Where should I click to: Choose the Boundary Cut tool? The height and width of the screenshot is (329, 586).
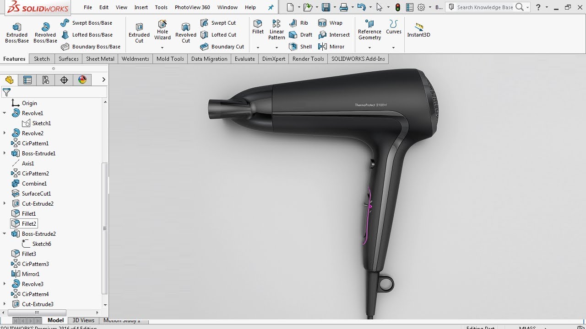tap(222, 47)
